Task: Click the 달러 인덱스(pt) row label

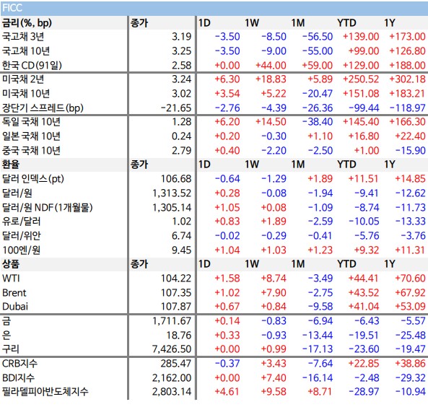Action: click(x=33, y=179)
